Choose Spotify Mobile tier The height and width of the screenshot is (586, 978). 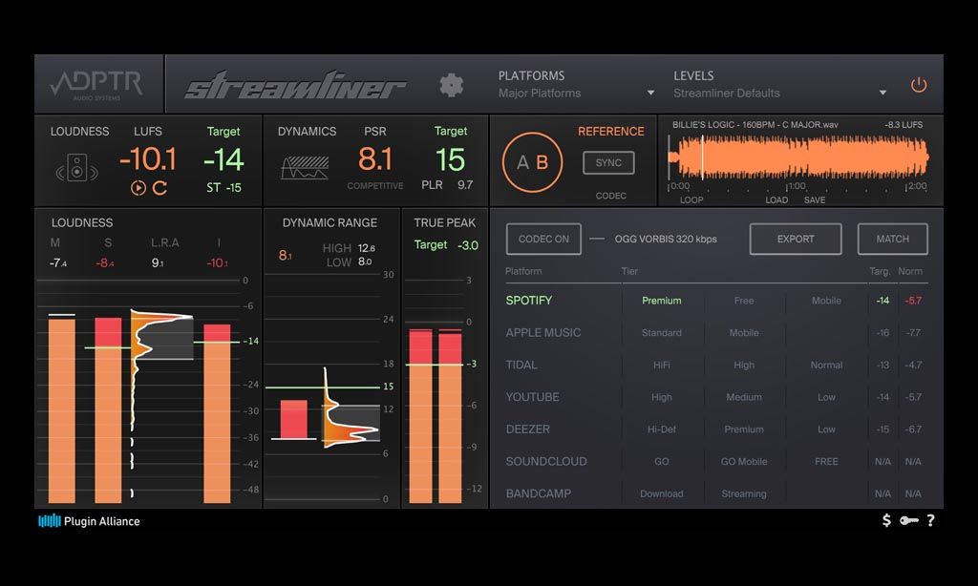(826, 301)
